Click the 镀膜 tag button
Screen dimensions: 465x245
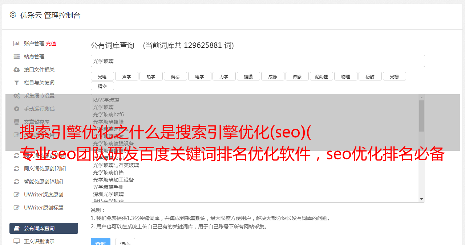point(248,76)
